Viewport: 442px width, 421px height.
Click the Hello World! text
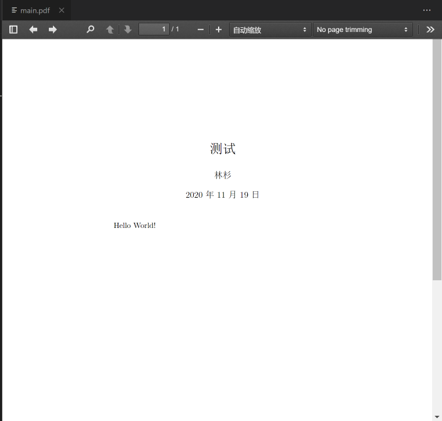click(134, 226)
